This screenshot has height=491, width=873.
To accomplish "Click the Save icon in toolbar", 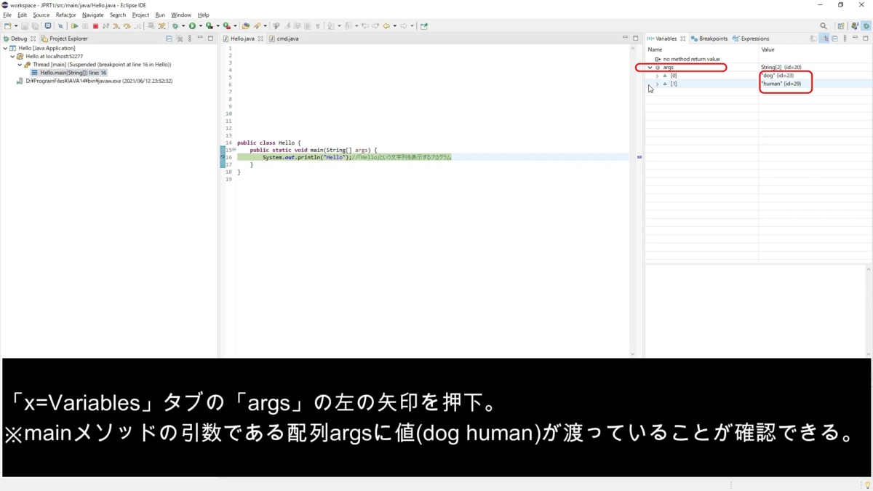I will pos(25,26).
